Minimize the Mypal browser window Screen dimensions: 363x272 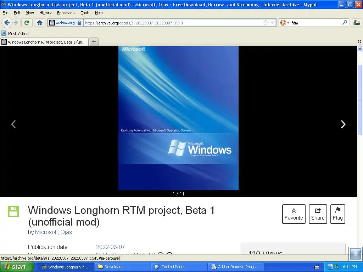click(342, 4)
